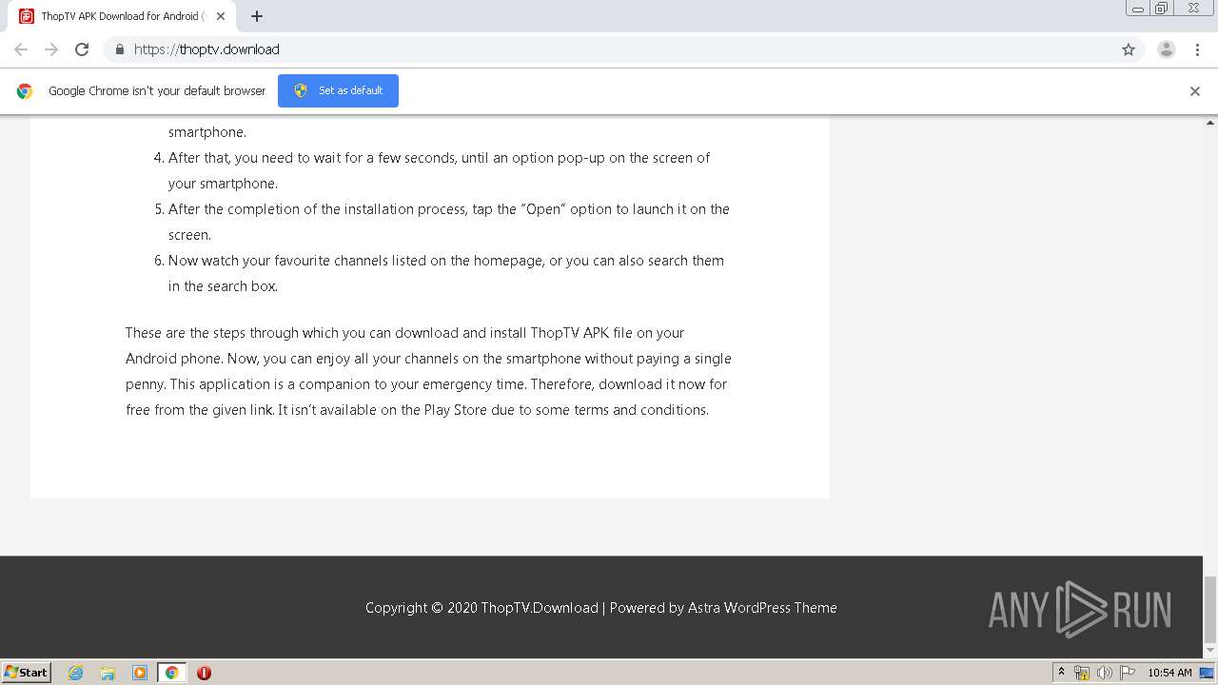Viewport: 1218px width, 685px height.
Task: Click the 'Copyright © 2020' footer text
Action: click(x=422, y=608)
